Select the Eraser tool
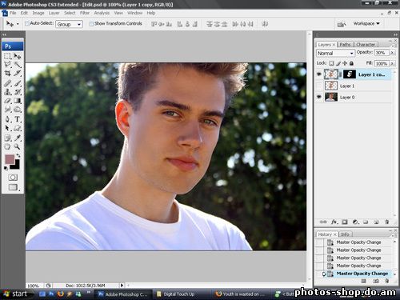The width and height of the screenshot is (400, 300). [7, 101]
